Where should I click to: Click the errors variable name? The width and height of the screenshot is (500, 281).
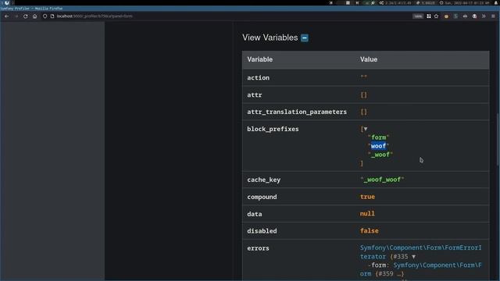[258, 248]
